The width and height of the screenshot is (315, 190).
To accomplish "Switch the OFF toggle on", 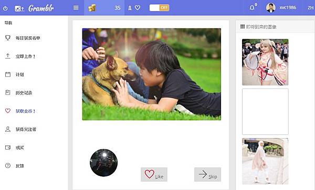I will 159,8.
